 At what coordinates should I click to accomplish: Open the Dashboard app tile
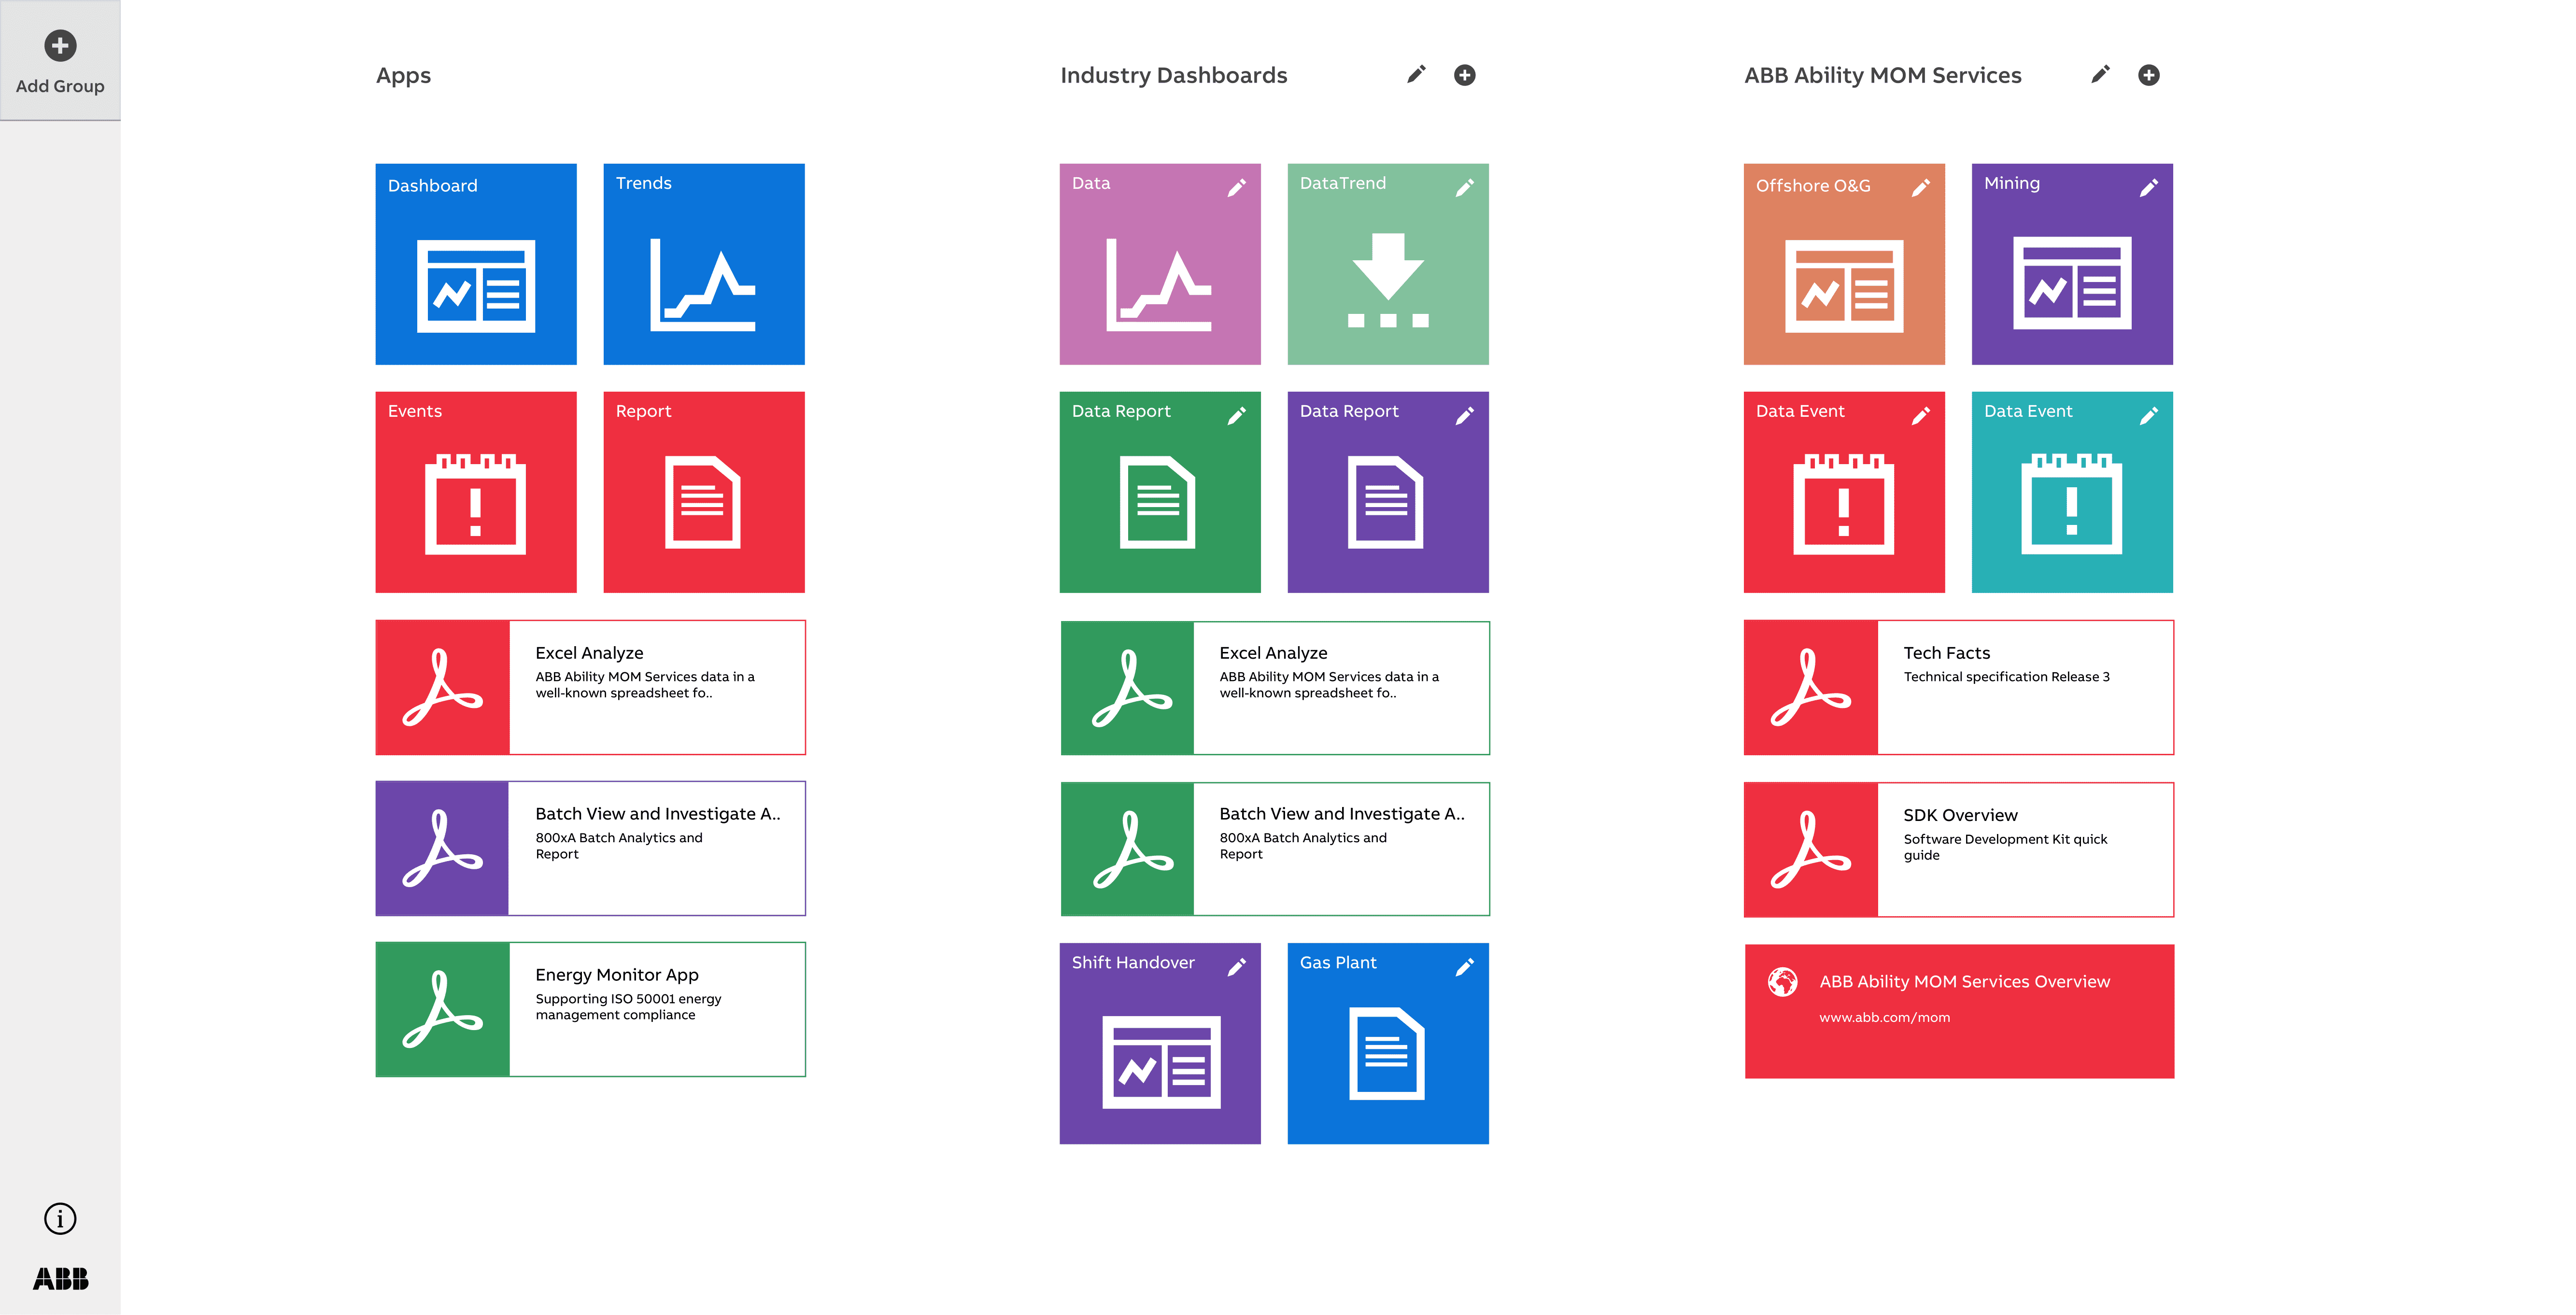point(476,264)
